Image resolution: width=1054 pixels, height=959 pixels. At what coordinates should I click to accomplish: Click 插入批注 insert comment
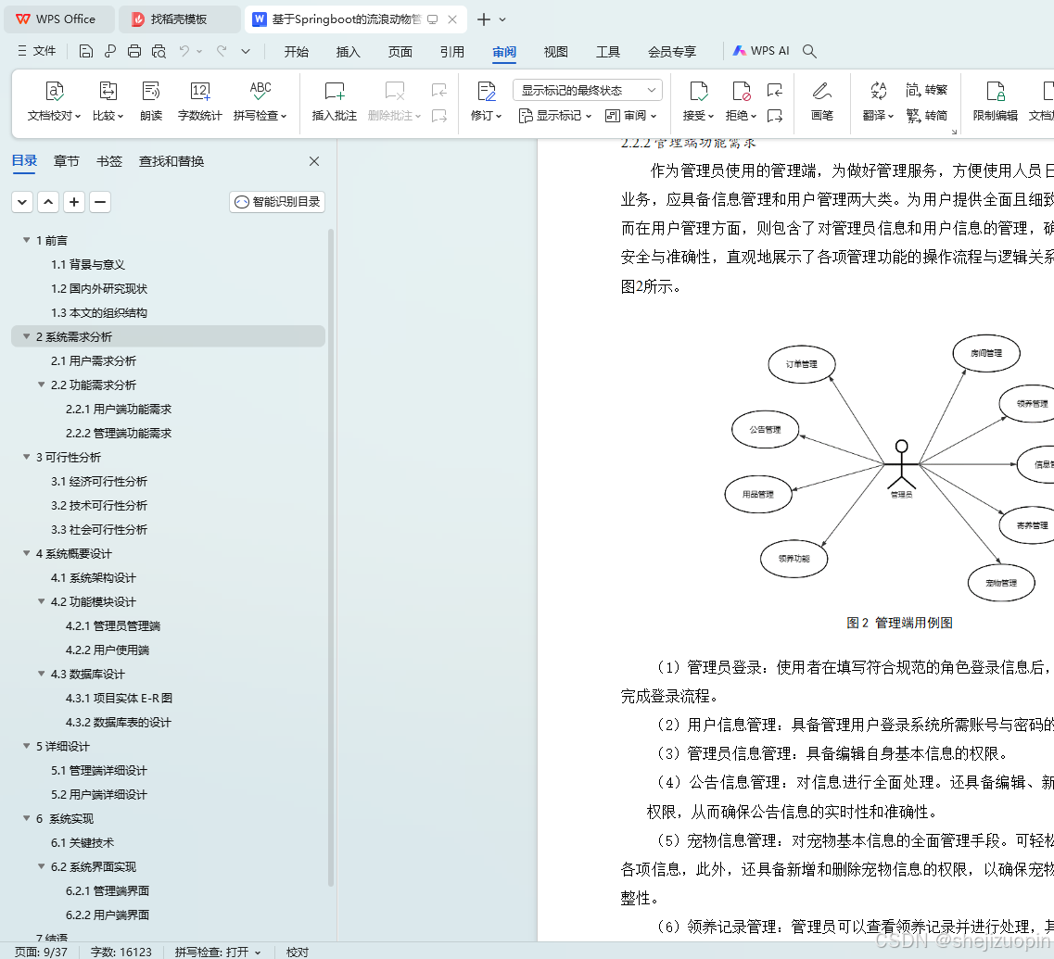click(x=334, y=102)
